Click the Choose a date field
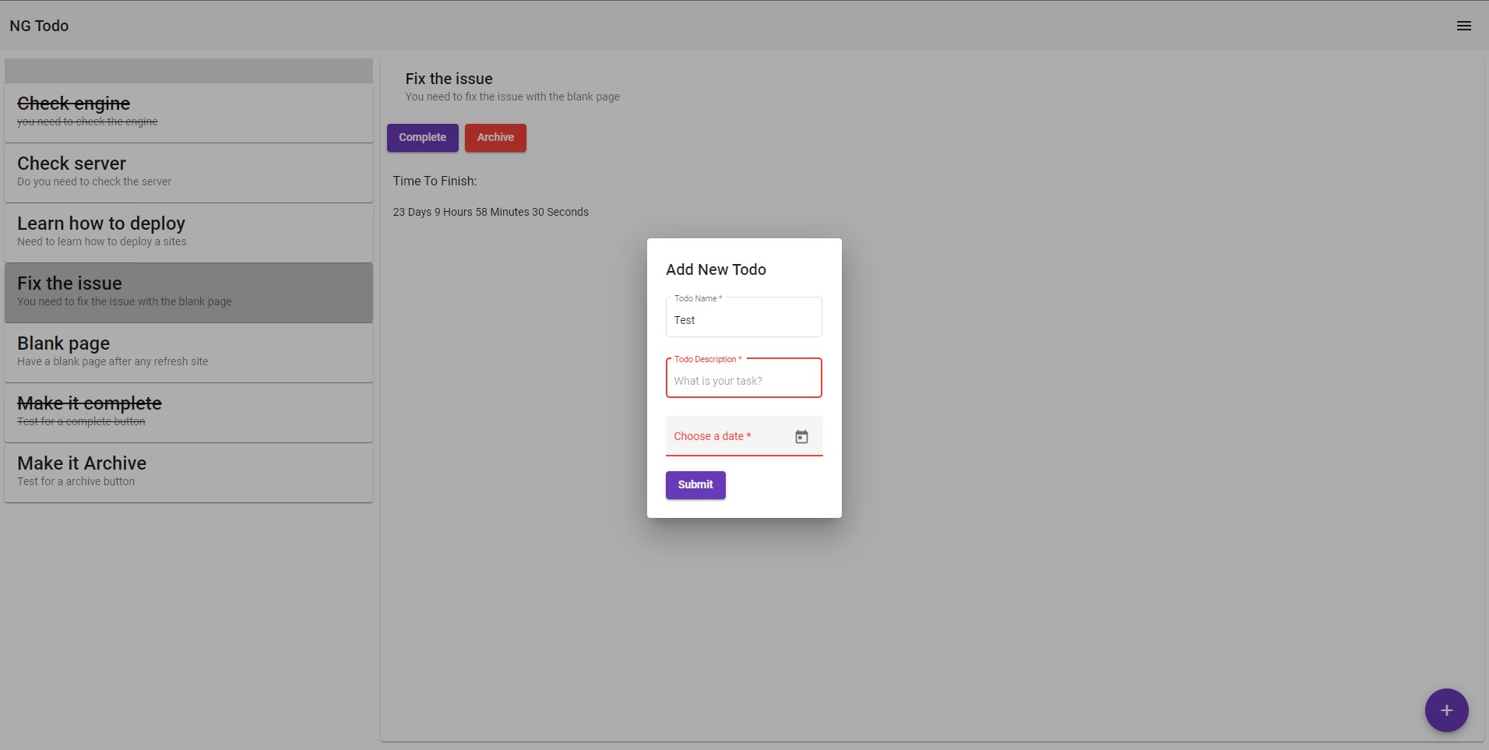The image size is (1489, 750). (744, 436)
